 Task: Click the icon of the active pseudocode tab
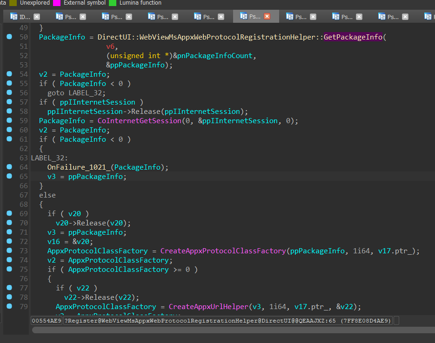(244, 16)
